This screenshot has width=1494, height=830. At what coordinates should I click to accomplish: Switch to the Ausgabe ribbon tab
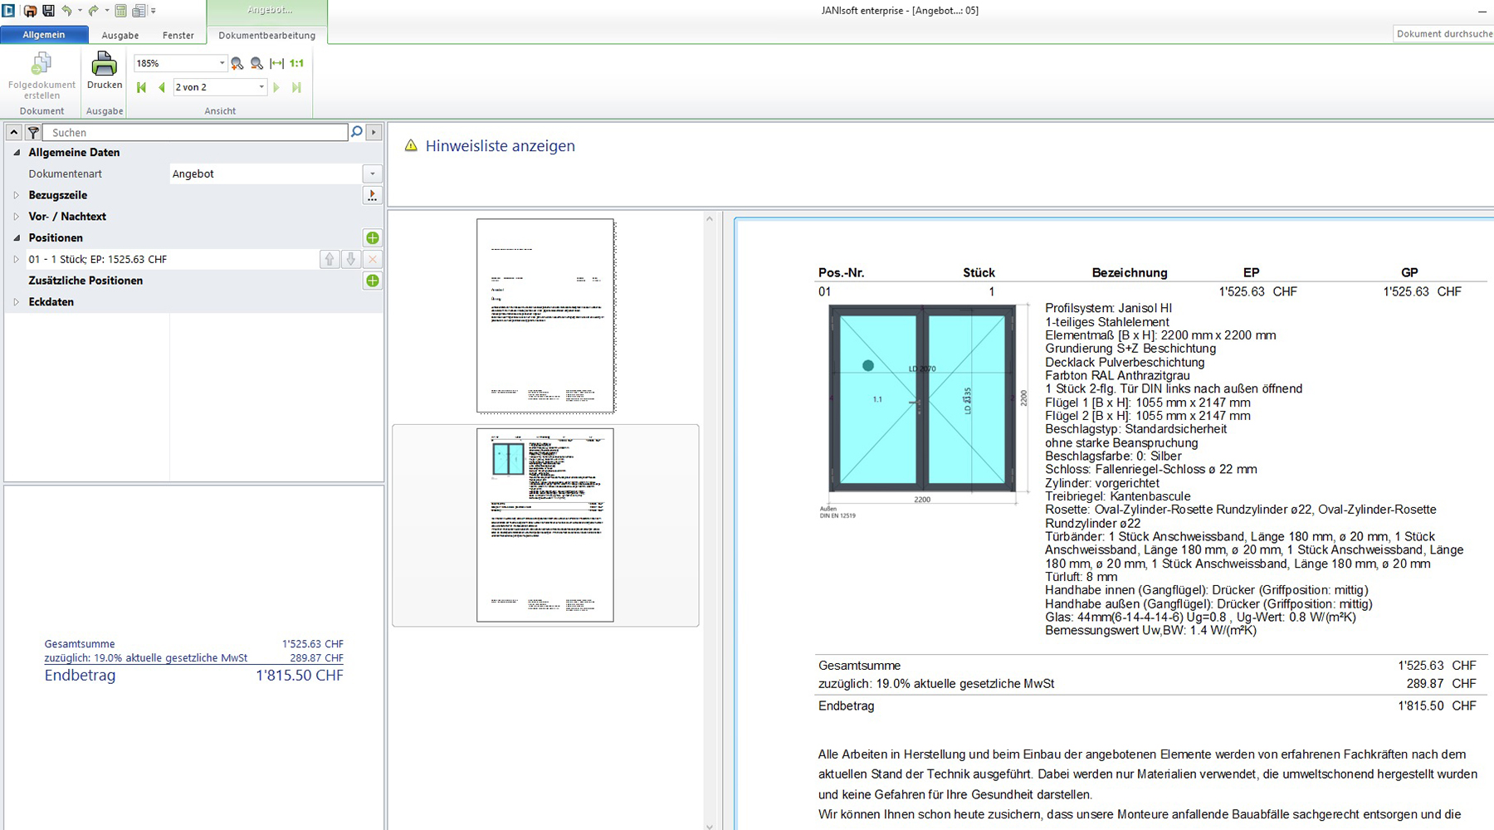coord(120,36)
